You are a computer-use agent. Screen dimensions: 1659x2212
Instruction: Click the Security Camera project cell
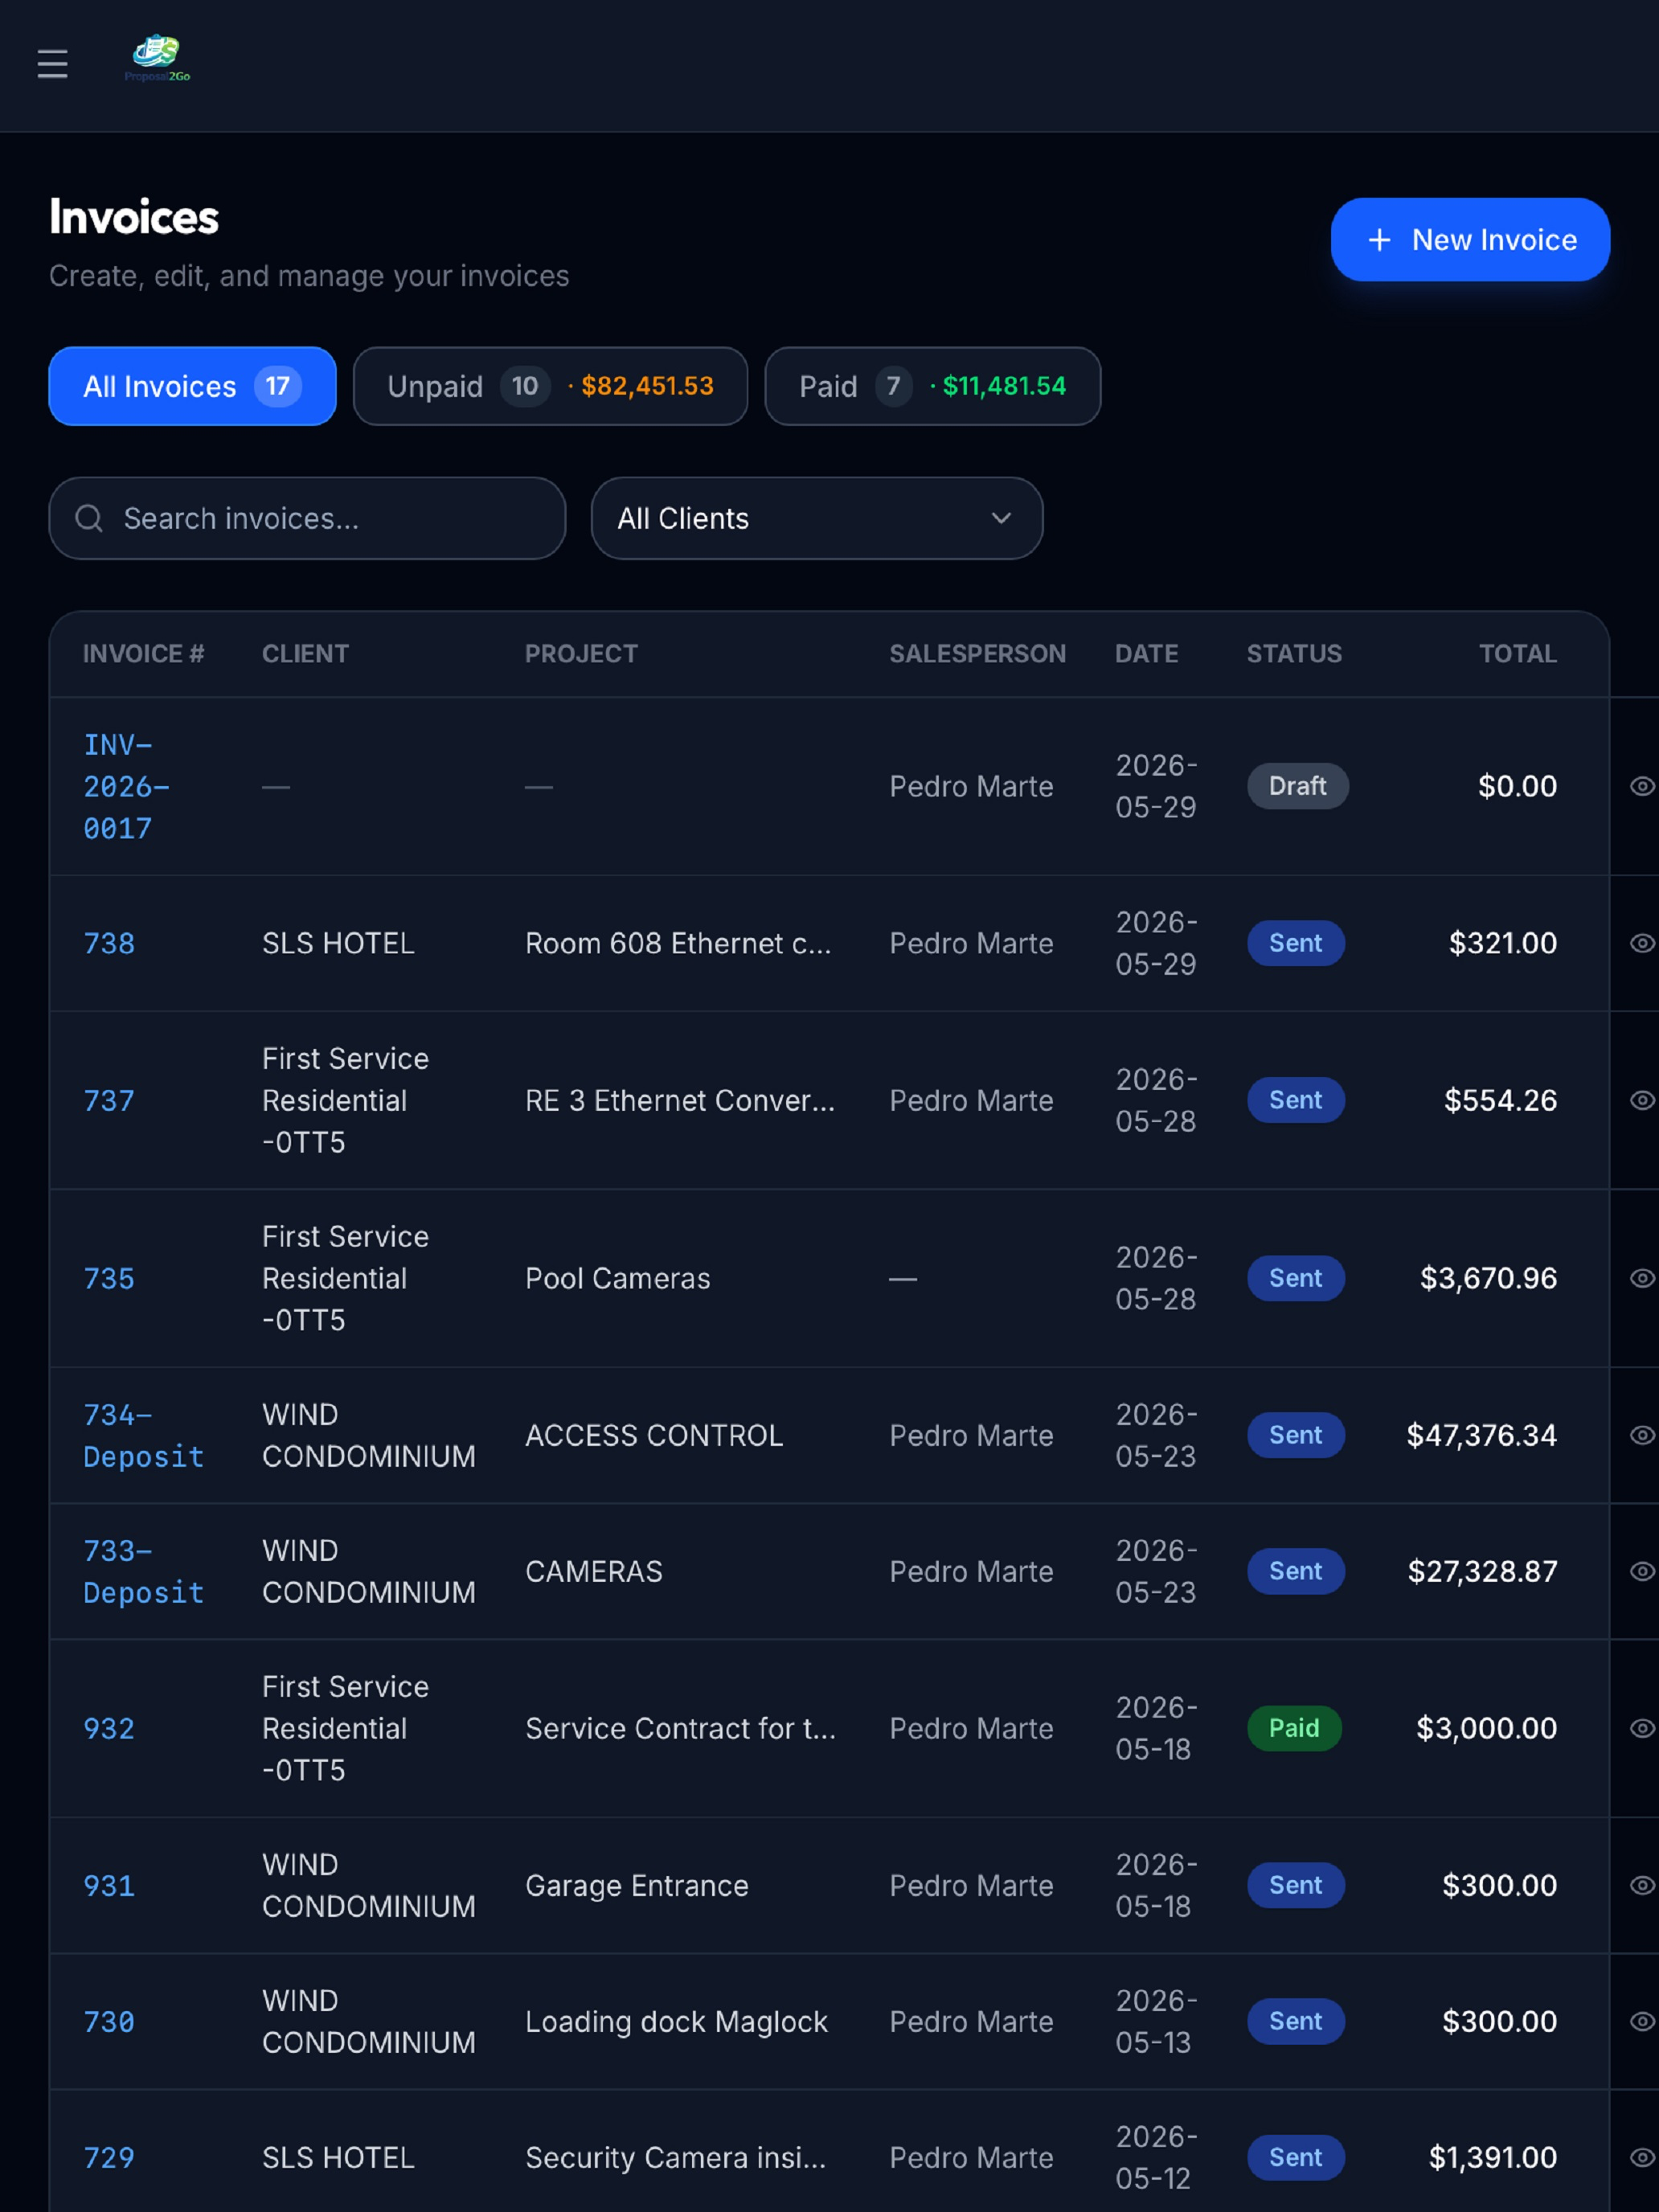(676, 2157)
